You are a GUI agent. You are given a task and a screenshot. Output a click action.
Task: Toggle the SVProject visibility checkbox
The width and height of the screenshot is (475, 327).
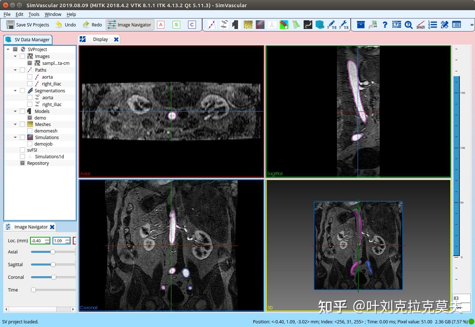tap(15, 49)
